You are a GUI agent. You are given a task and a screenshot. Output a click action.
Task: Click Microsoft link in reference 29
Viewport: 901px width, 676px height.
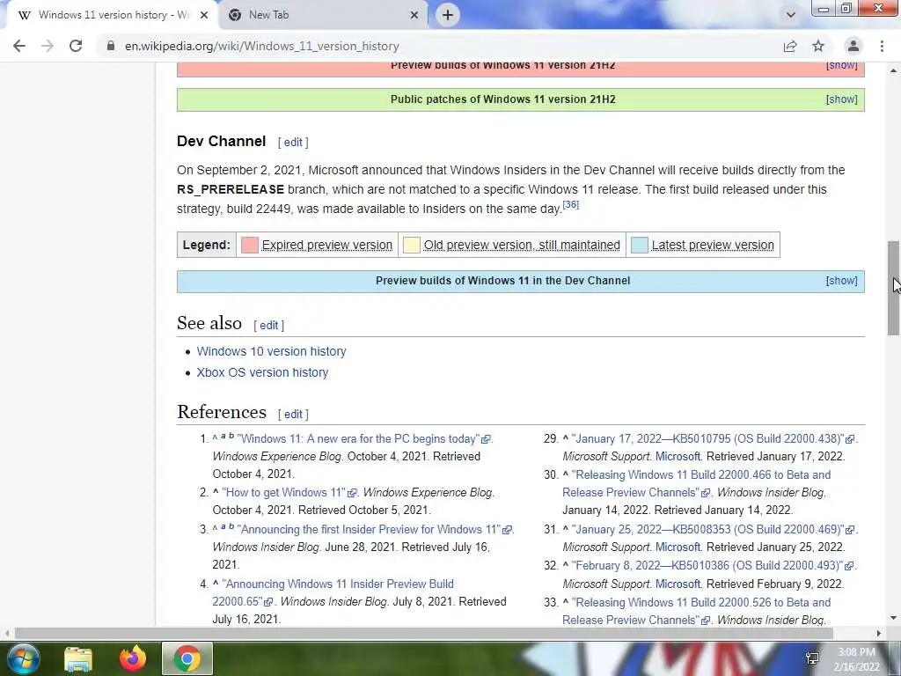[678, 457]
